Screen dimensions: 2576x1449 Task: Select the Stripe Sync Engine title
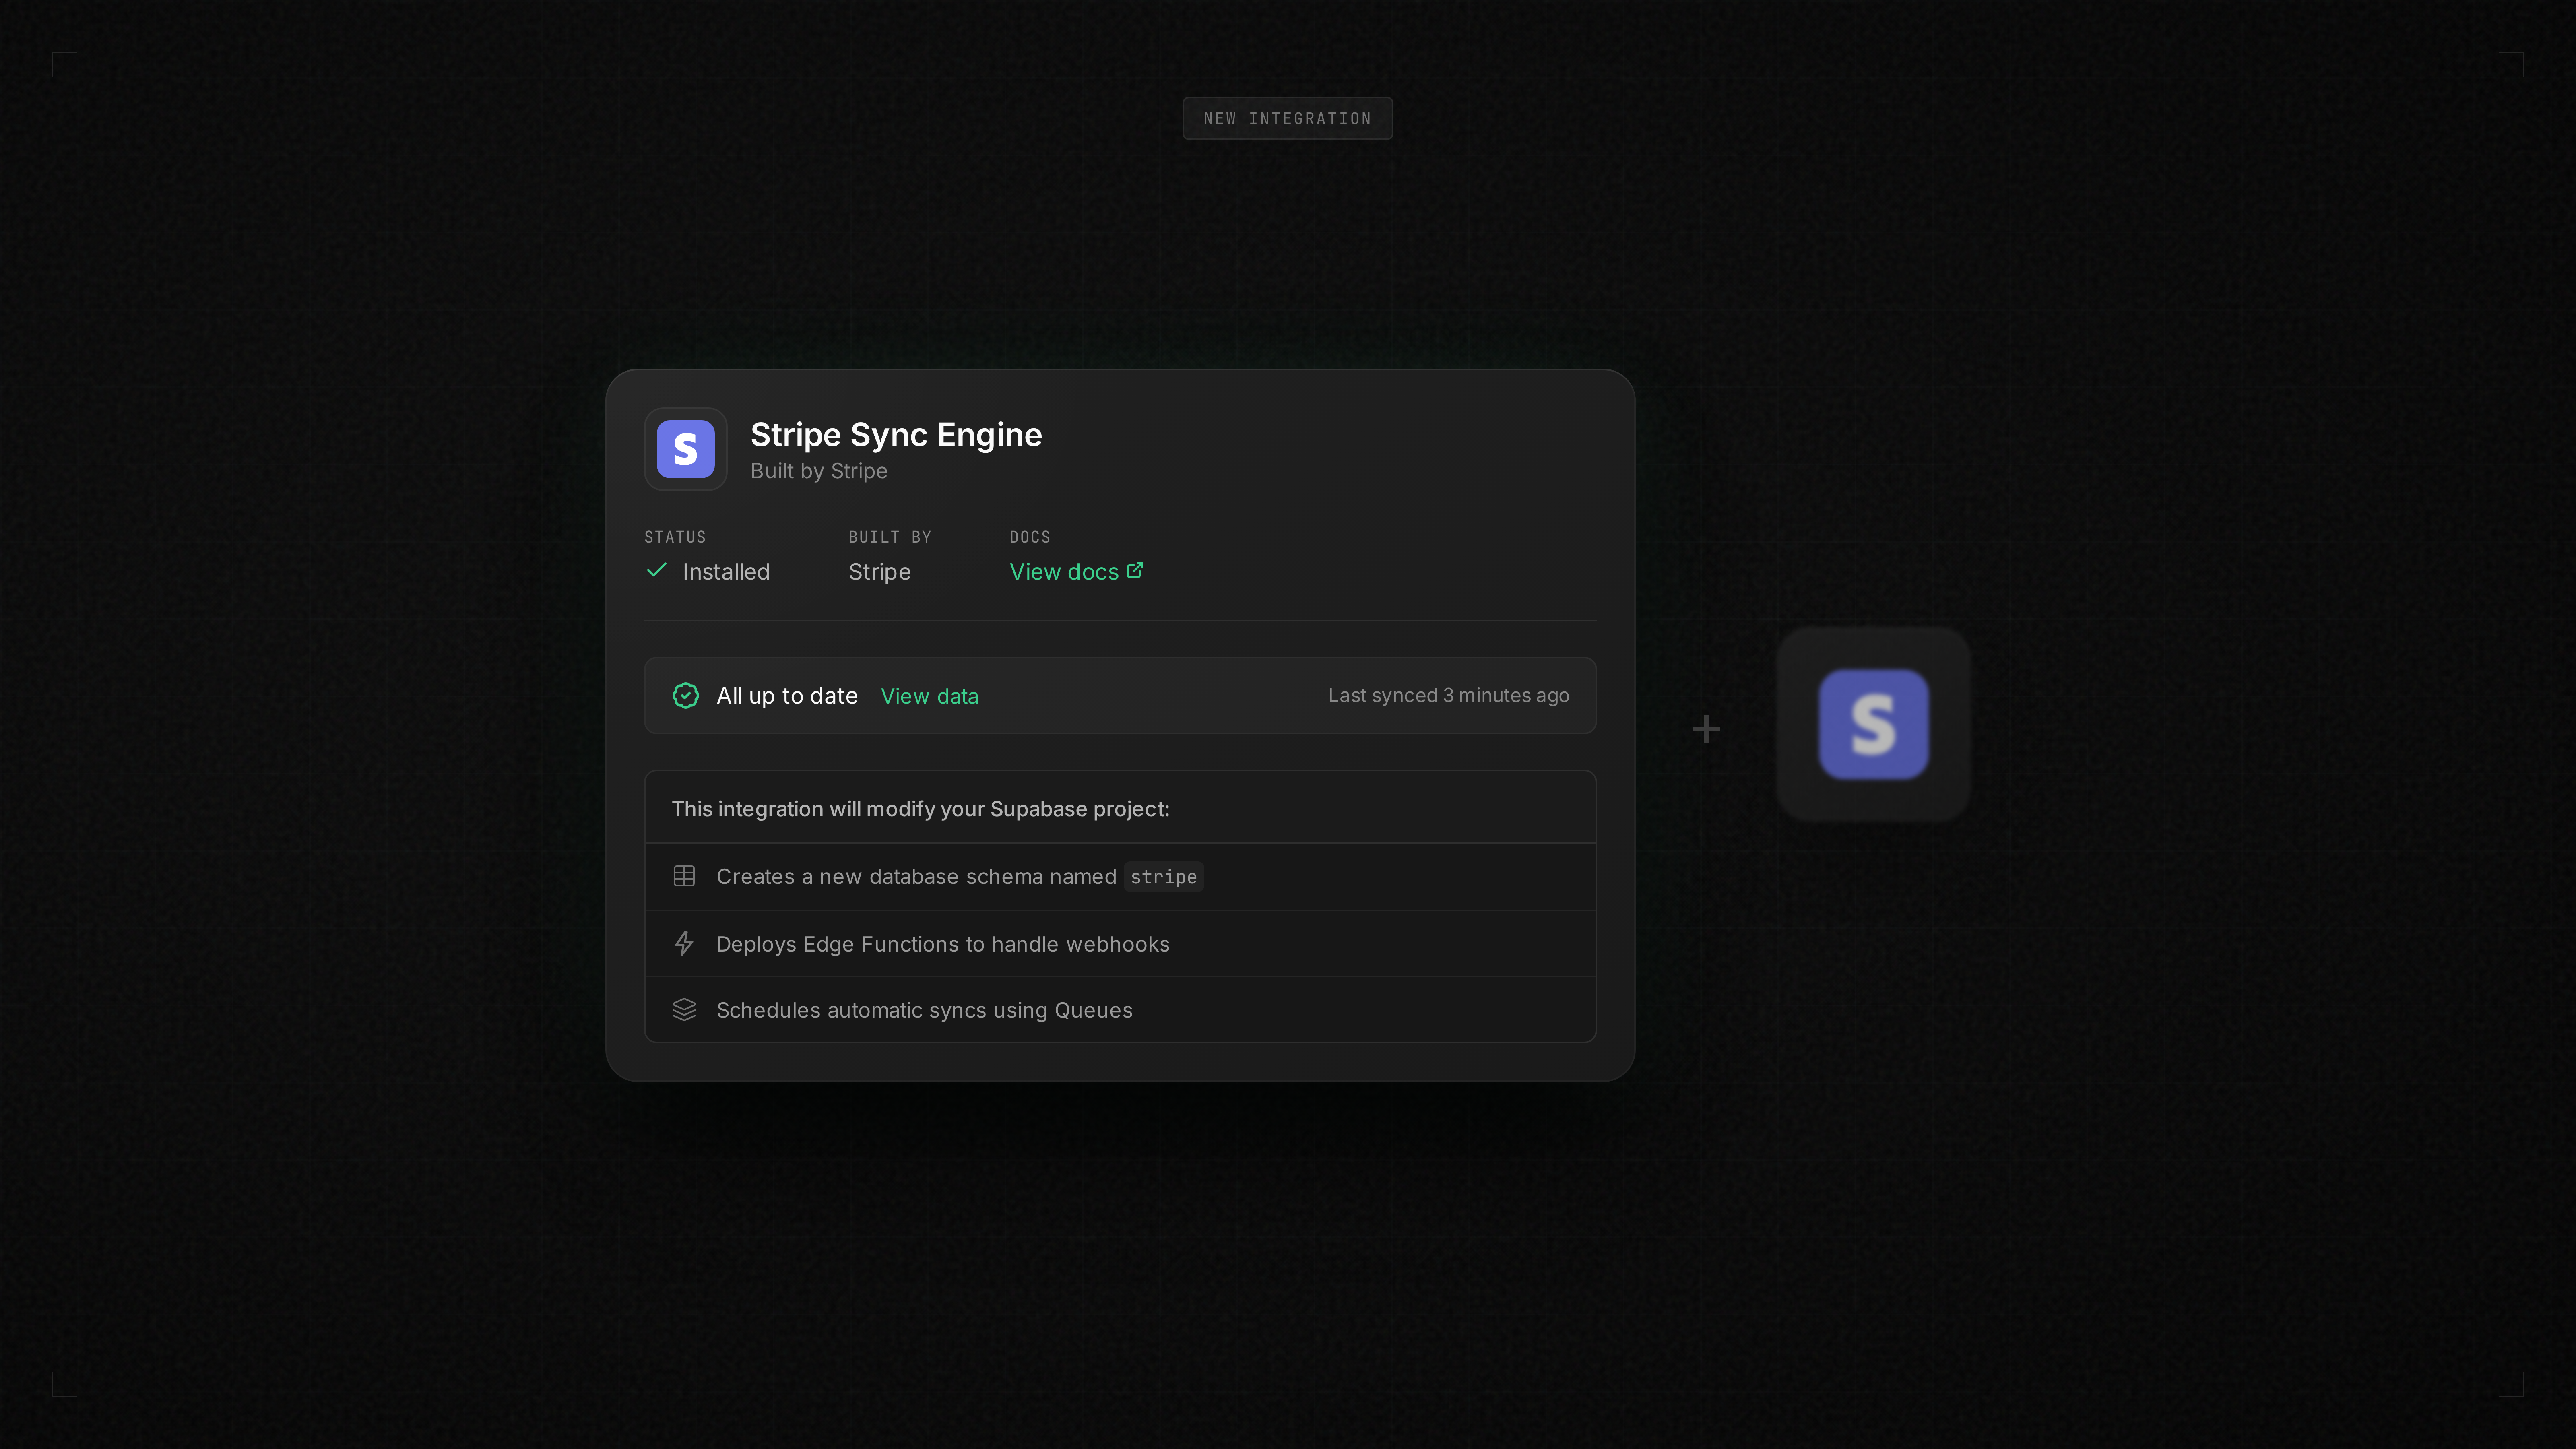pos(895,435)
